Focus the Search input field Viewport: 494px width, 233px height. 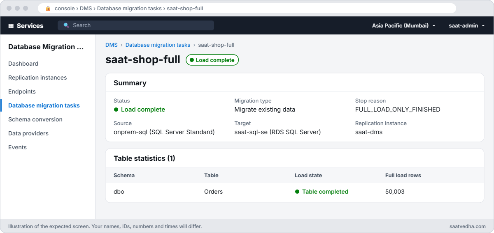point(136,25)
